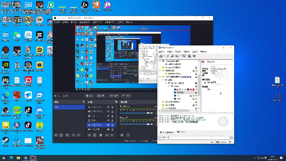Move the scene up in OBS scenes panel

point(73,135)
